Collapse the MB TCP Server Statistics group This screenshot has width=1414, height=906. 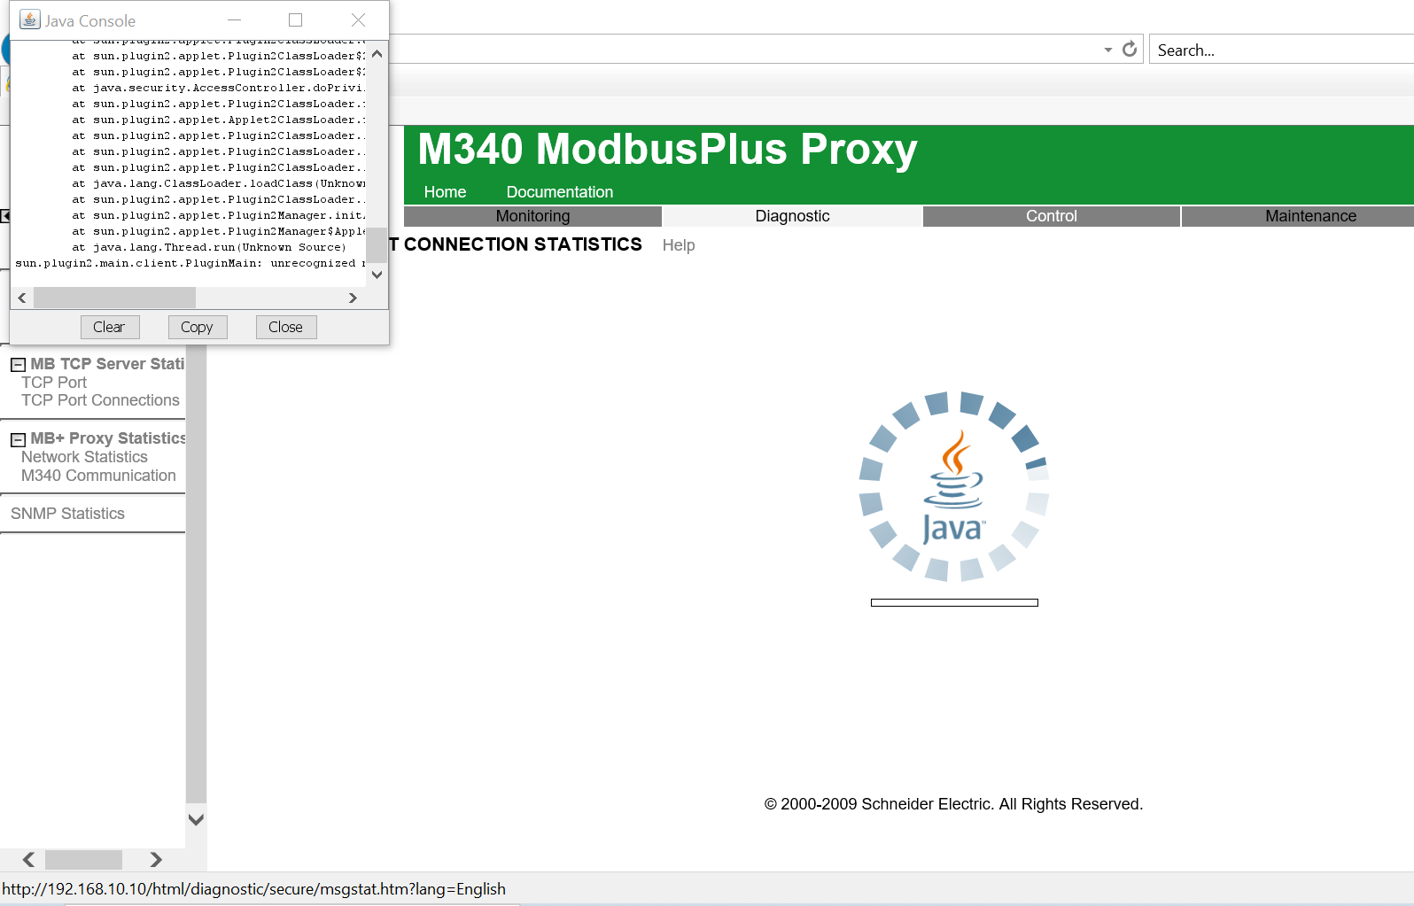point(18,365)
